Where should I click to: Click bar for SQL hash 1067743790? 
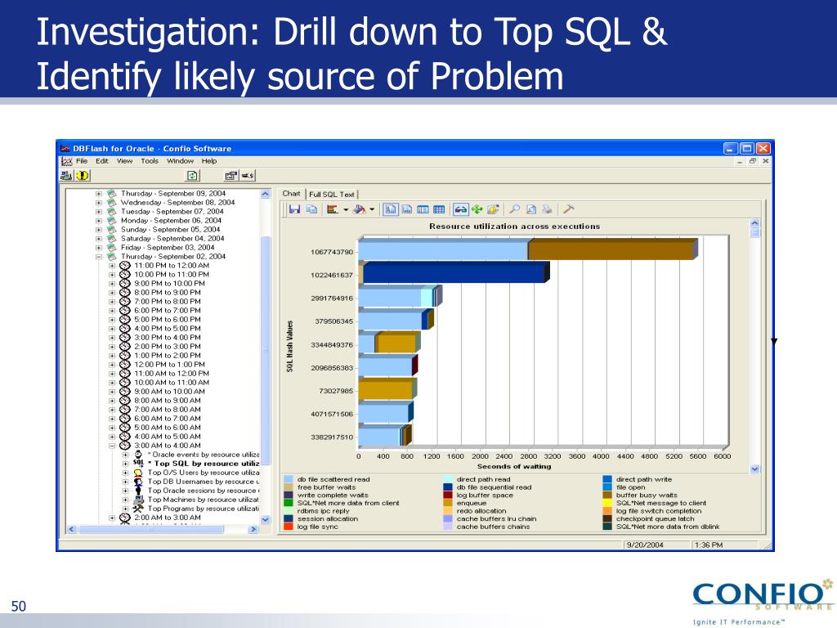point(528,250)
